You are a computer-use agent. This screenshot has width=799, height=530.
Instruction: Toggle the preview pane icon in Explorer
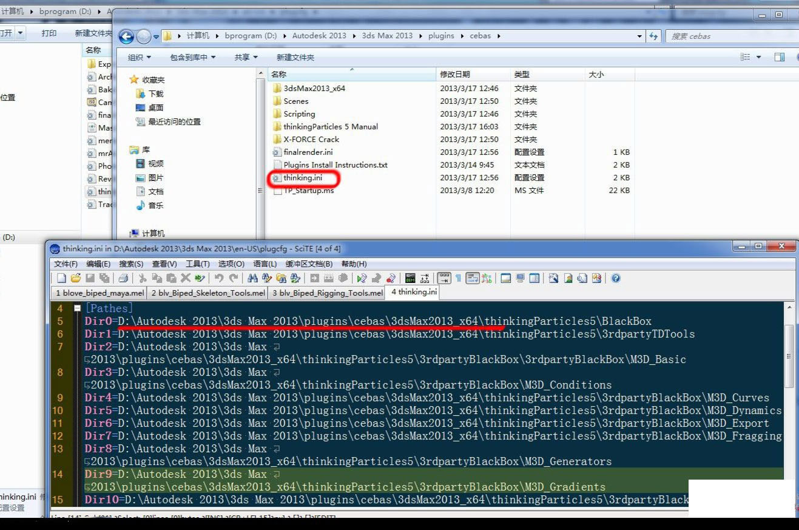click(780, 57)
